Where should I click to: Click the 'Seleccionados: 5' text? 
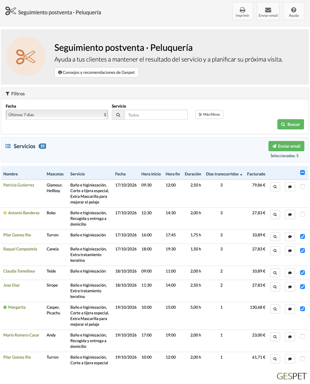point(284,156)
